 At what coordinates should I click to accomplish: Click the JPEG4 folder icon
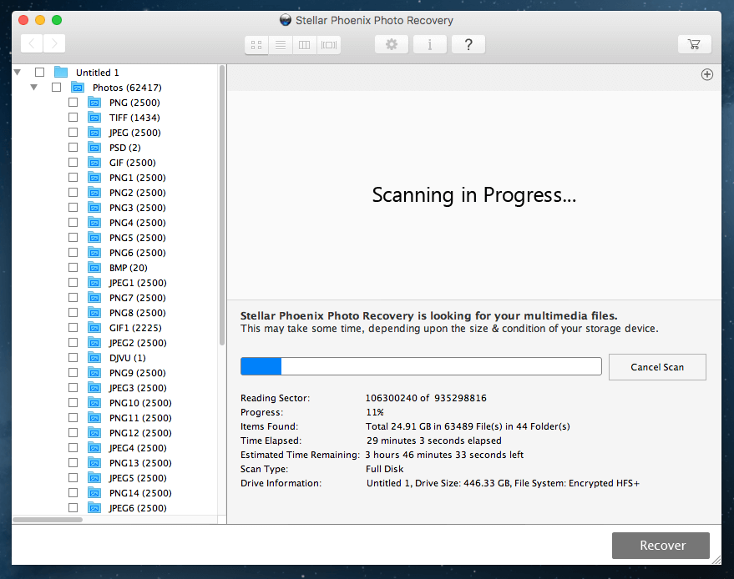tap(94, 447)
